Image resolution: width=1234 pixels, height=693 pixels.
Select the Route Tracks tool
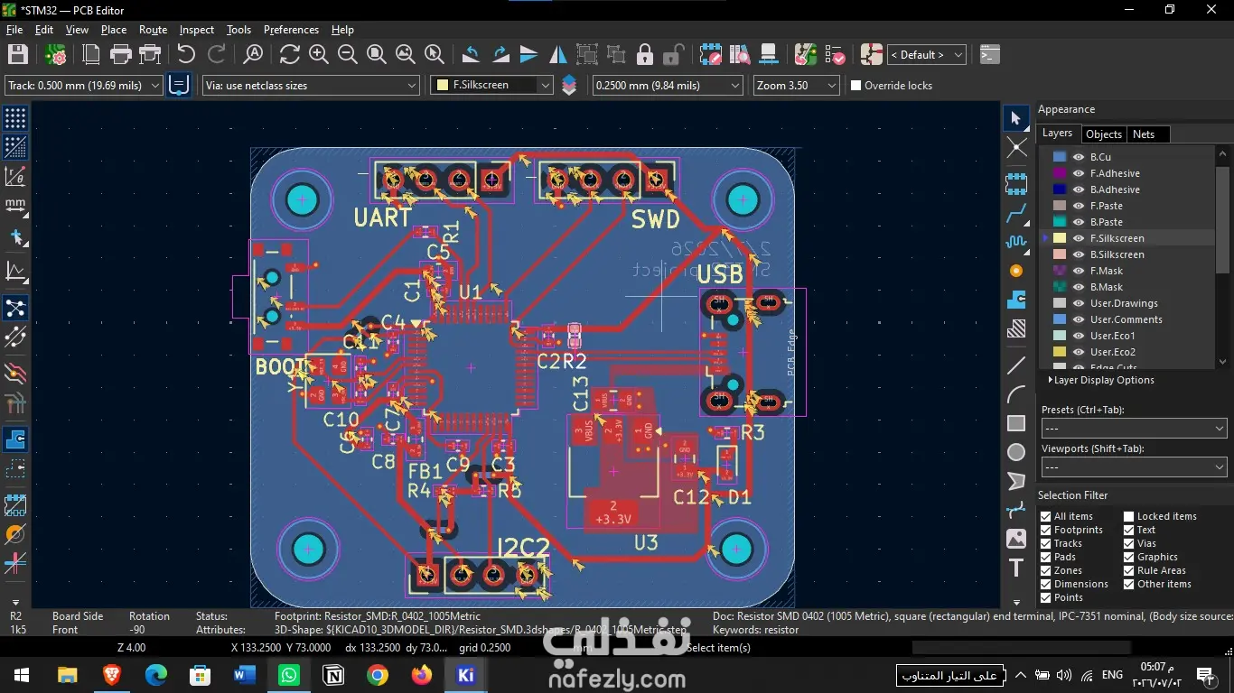pos(1016,214)
